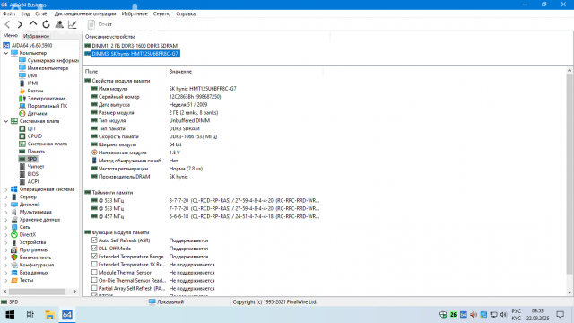The width and height of the screenshot is (574, 323).
Task: Expand the Мультимедиа tree branch
Action: (x=6, y=212)
